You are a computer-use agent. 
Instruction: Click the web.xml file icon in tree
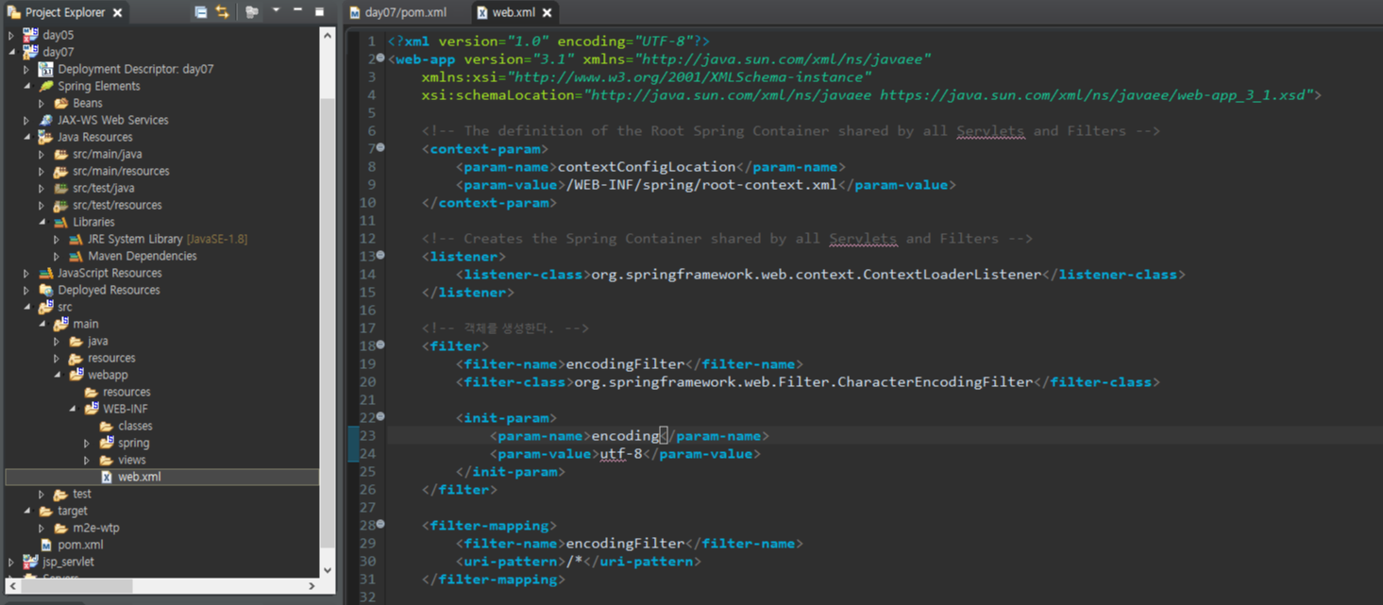(106, 477)
